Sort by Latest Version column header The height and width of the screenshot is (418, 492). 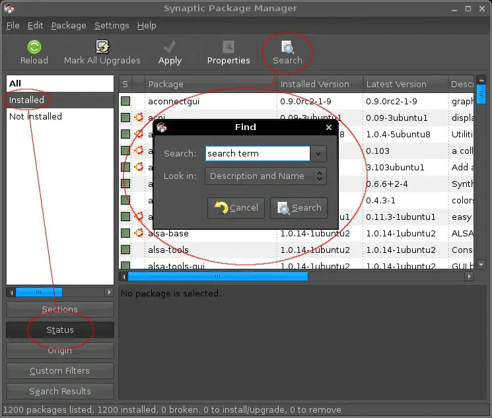click(405, 84)
